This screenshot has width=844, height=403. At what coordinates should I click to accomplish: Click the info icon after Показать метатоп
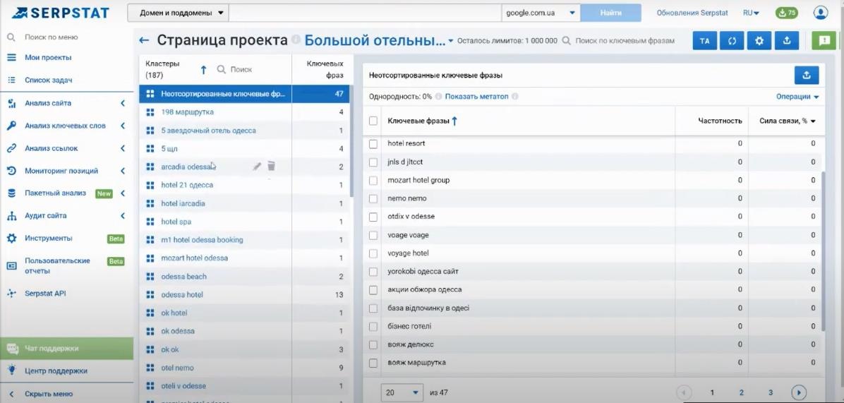point(514,97)
